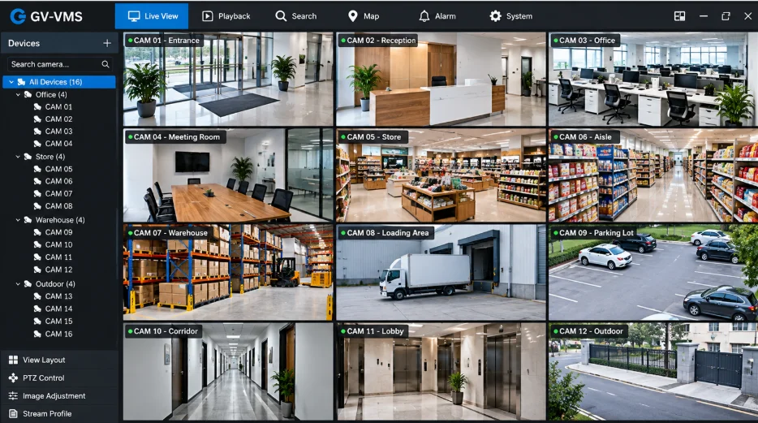Viewport: 758px width, 423px height.
Task: Select CAM 14 in the device tree
Action: point(58,309)
